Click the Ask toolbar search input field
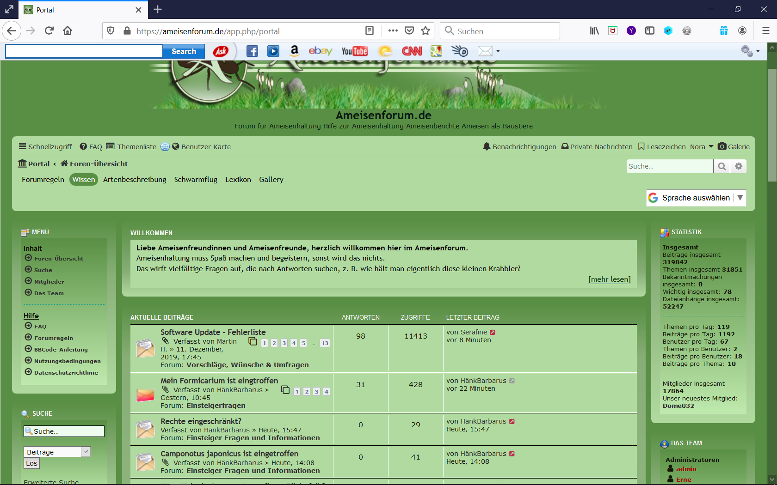 pyautogui.click(x=84, y=51)
